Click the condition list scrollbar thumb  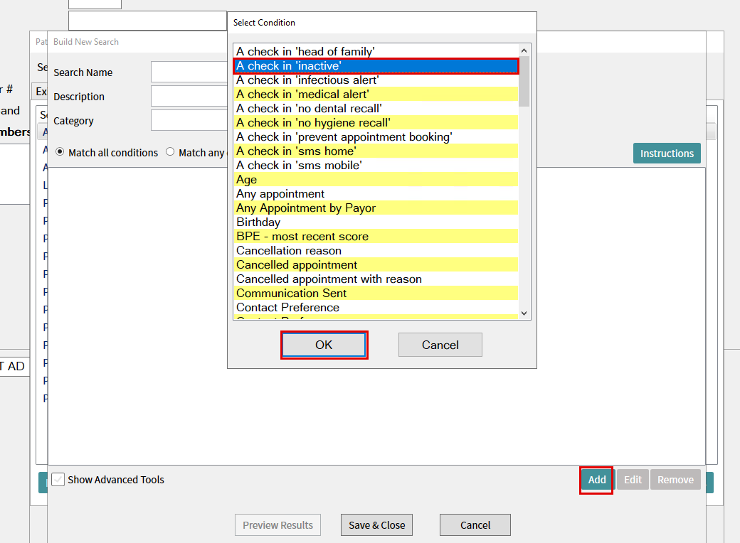524,82
